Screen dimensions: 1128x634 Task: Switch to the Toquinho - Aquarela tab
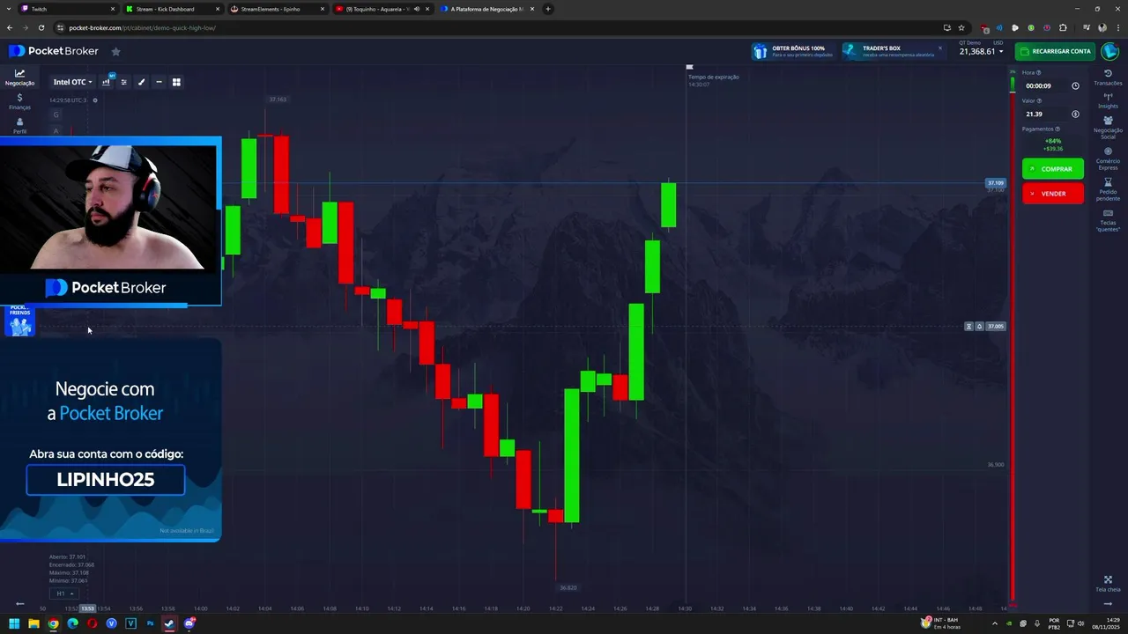click(382, 9)
